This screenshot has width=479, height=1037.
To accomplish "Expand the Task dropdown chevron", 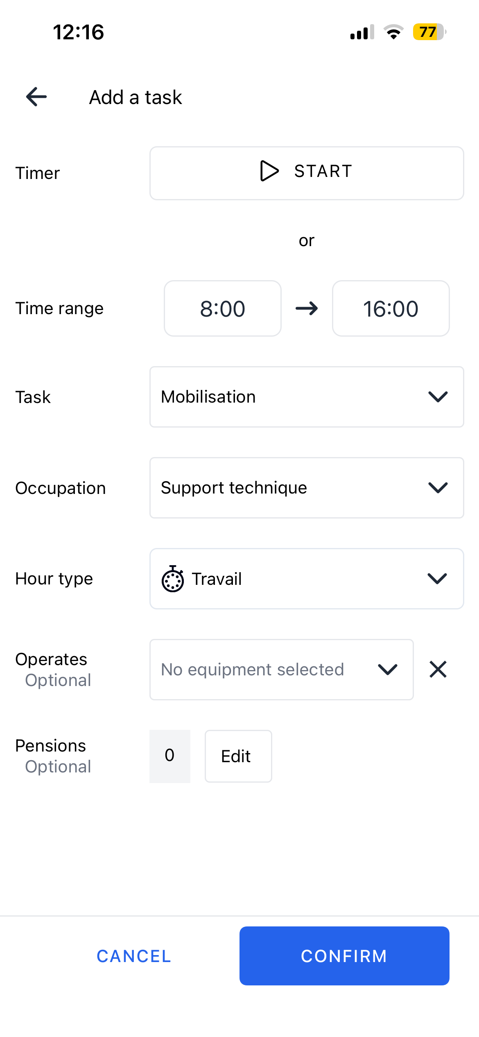I will coord(438,397).
